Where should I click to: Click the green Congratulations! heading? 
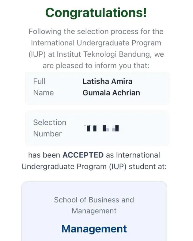(96, 13)
